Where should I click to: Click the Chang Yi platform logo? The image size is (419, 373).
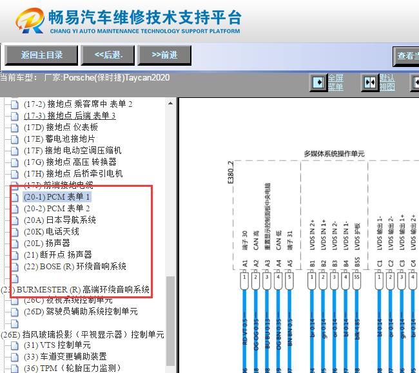coord(30,21)
